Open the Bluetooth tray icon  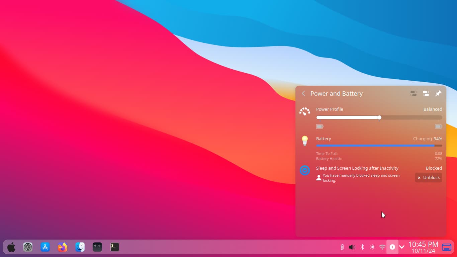362,247
